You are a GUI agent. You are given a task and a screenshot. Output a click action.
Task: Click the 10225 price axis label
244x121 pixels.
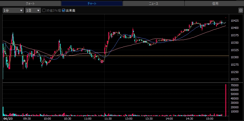pos(235,79)
